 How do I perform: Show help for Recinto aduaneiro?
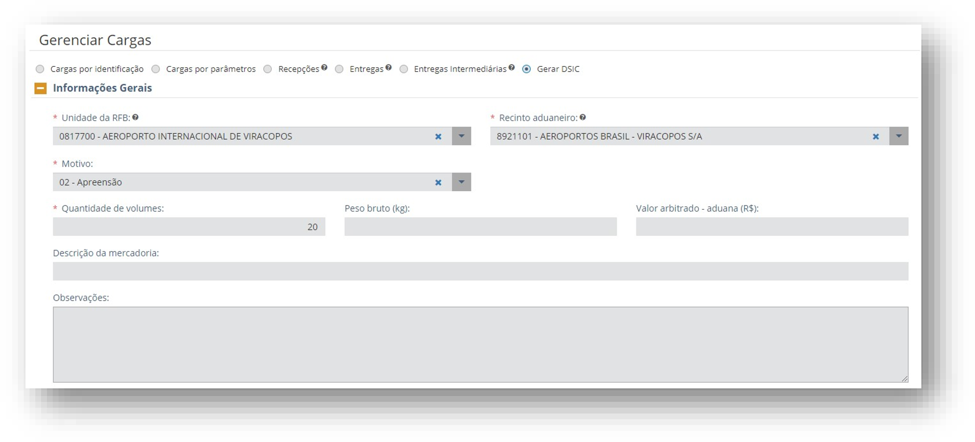tap(583, 117)
